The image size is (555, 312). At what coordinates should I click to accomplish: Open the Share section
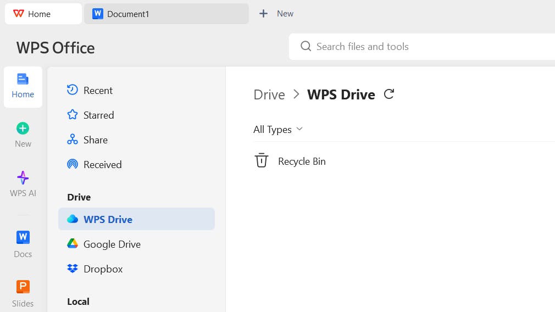click(x=136, y=140)
